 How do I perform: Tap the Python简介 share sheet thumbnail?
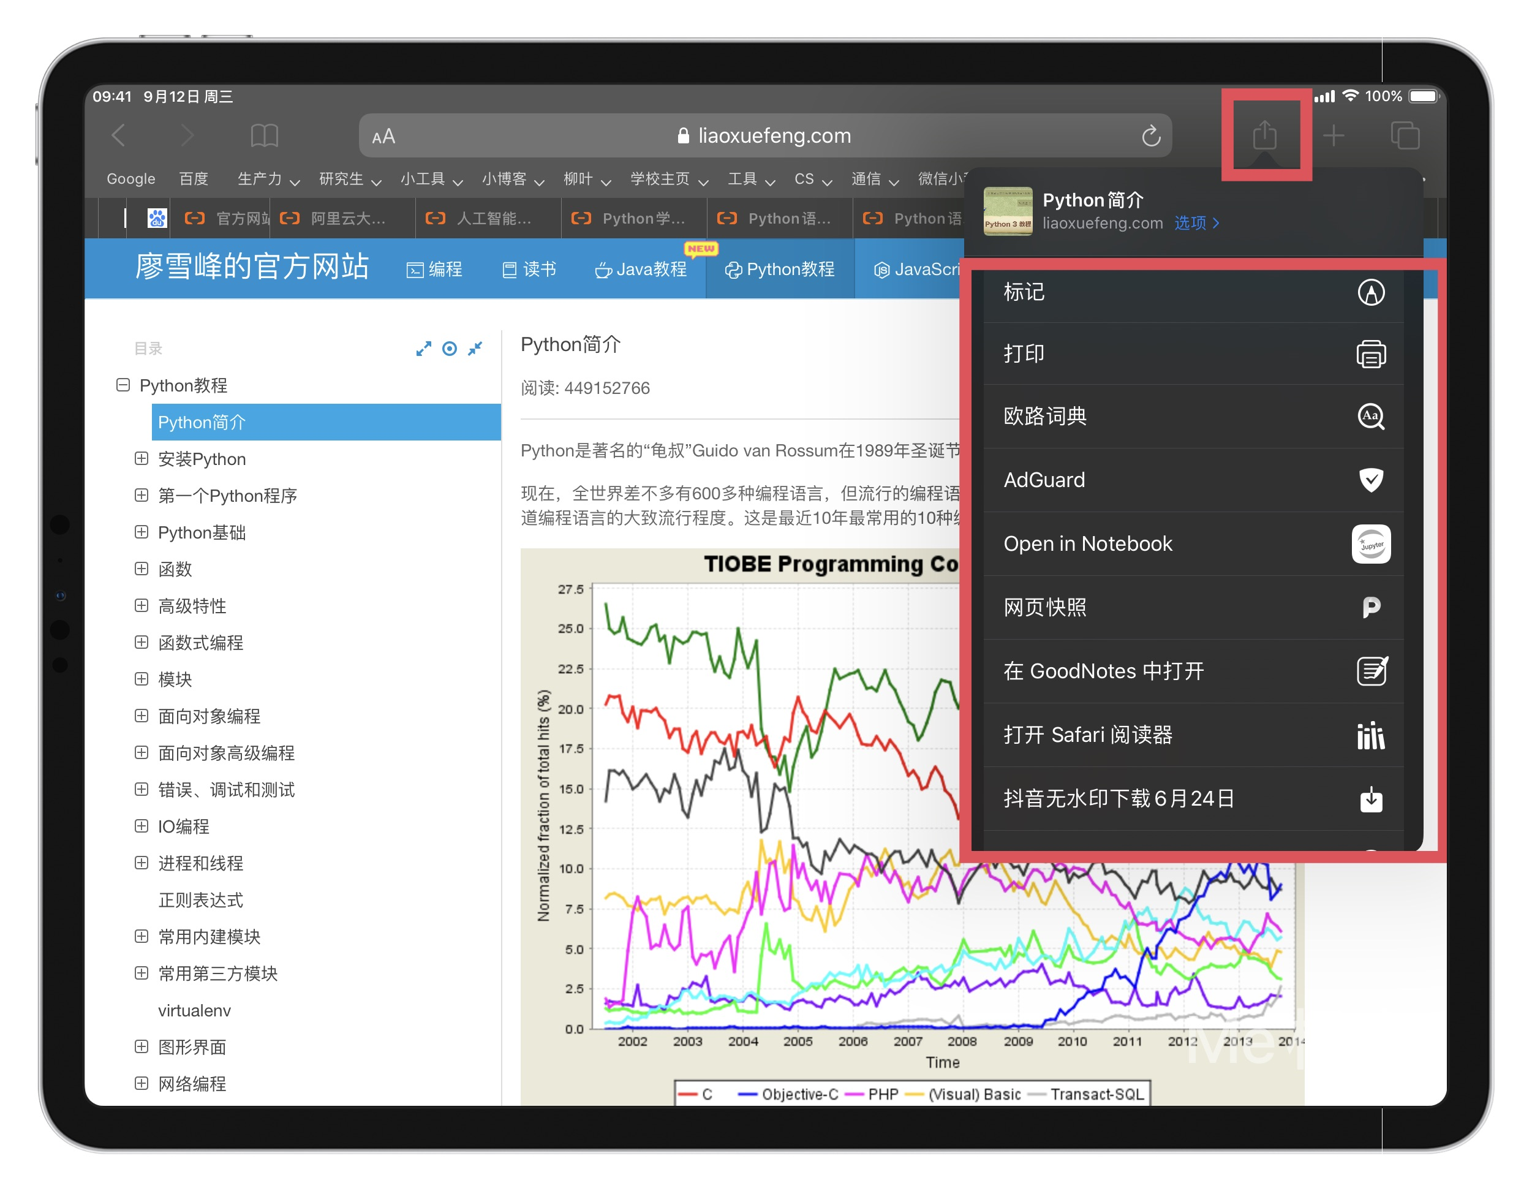(1007, 211)
